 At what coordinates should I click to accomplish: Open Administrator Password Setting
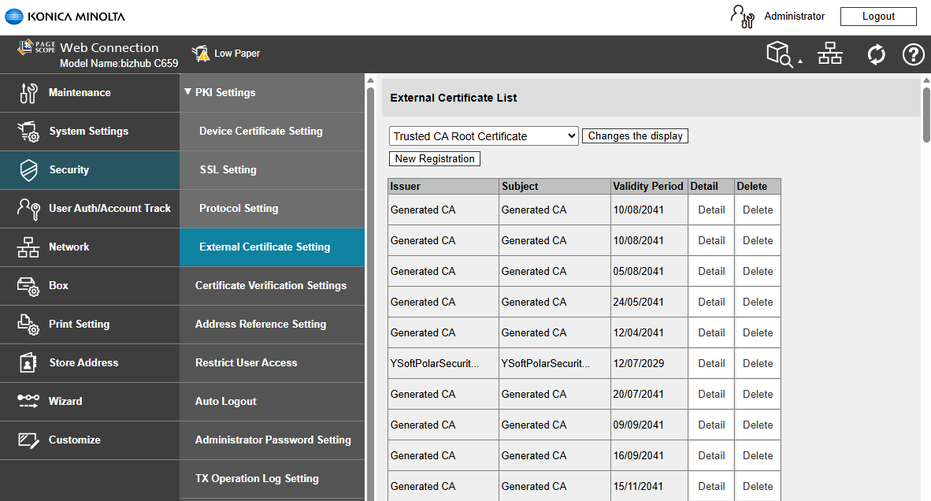[272, 440]
